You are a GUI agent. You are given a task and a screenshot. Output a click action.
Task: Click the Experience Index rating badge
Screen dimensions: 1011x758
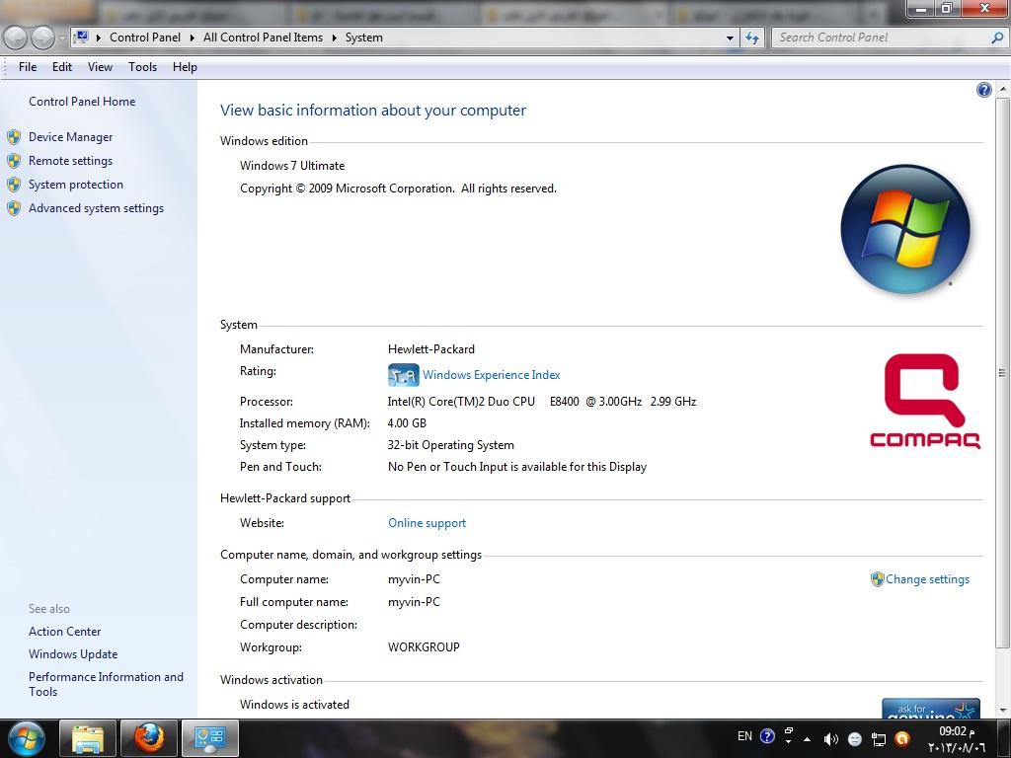[x=403, y=374]
